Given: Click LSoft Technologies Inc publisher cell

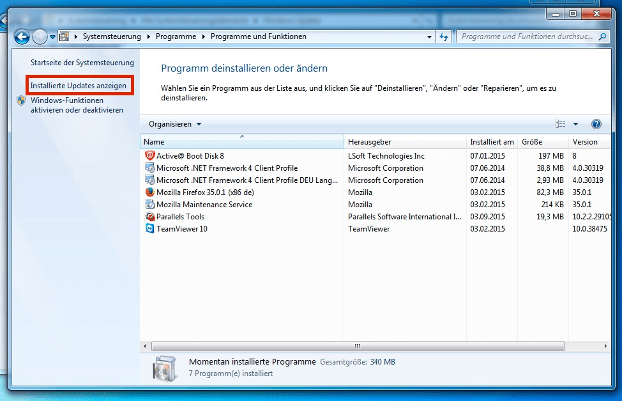Looking at the screenshot, I should pos(386,156).
